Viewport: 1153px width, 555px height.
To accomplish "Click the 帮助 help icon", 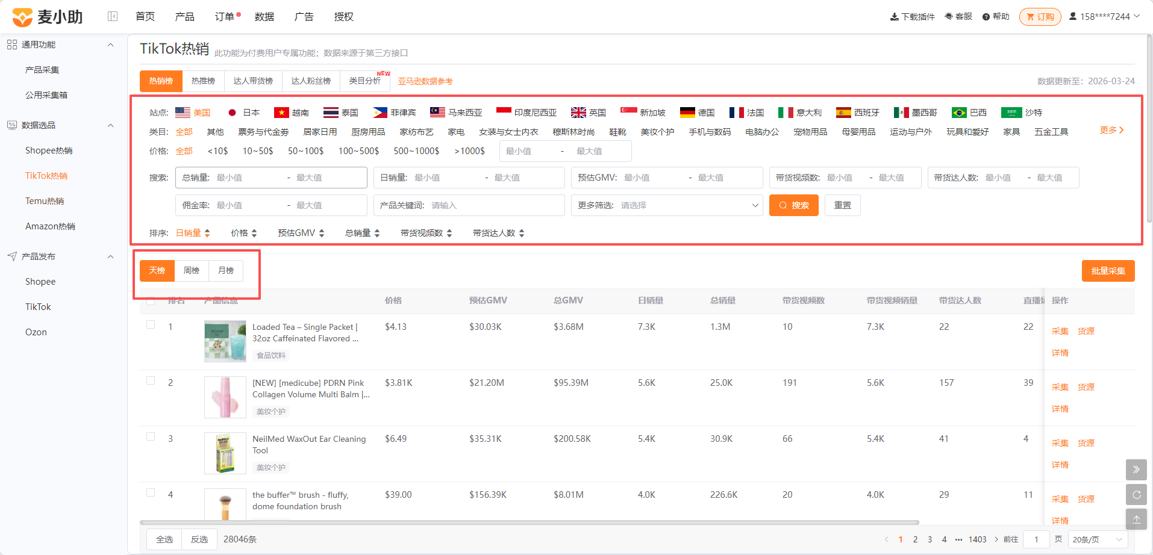I will click(986, 17).
